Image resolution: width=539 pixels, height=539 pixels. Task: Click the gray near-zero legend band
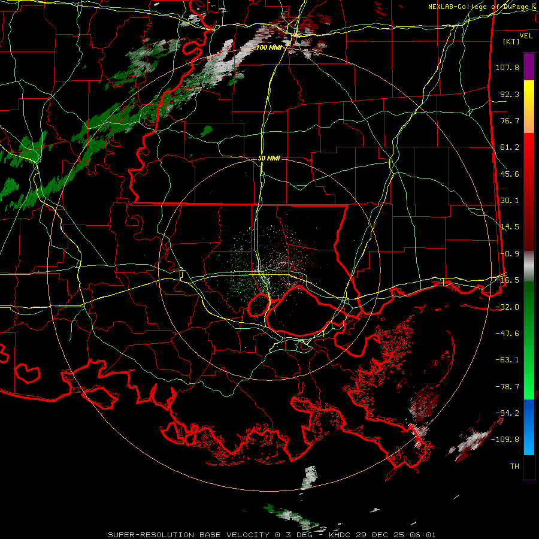[x=529, y=267]
